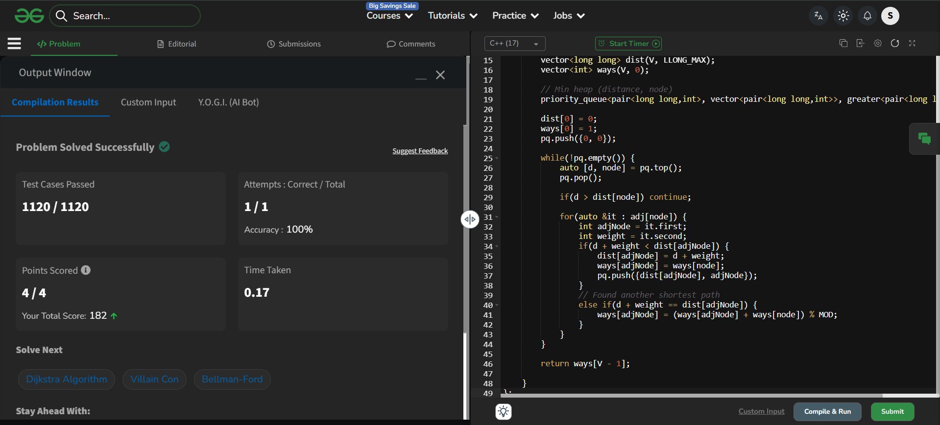Start the timer

click(x=628, y=44)
